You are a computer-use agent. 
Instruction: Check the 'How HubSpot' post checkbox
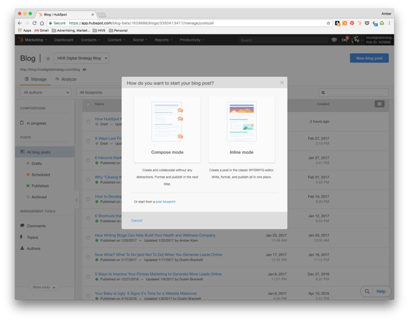88,121
